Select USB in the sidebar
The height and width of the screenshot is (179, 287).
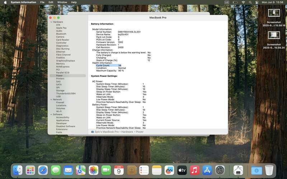(x=58, y=96)
